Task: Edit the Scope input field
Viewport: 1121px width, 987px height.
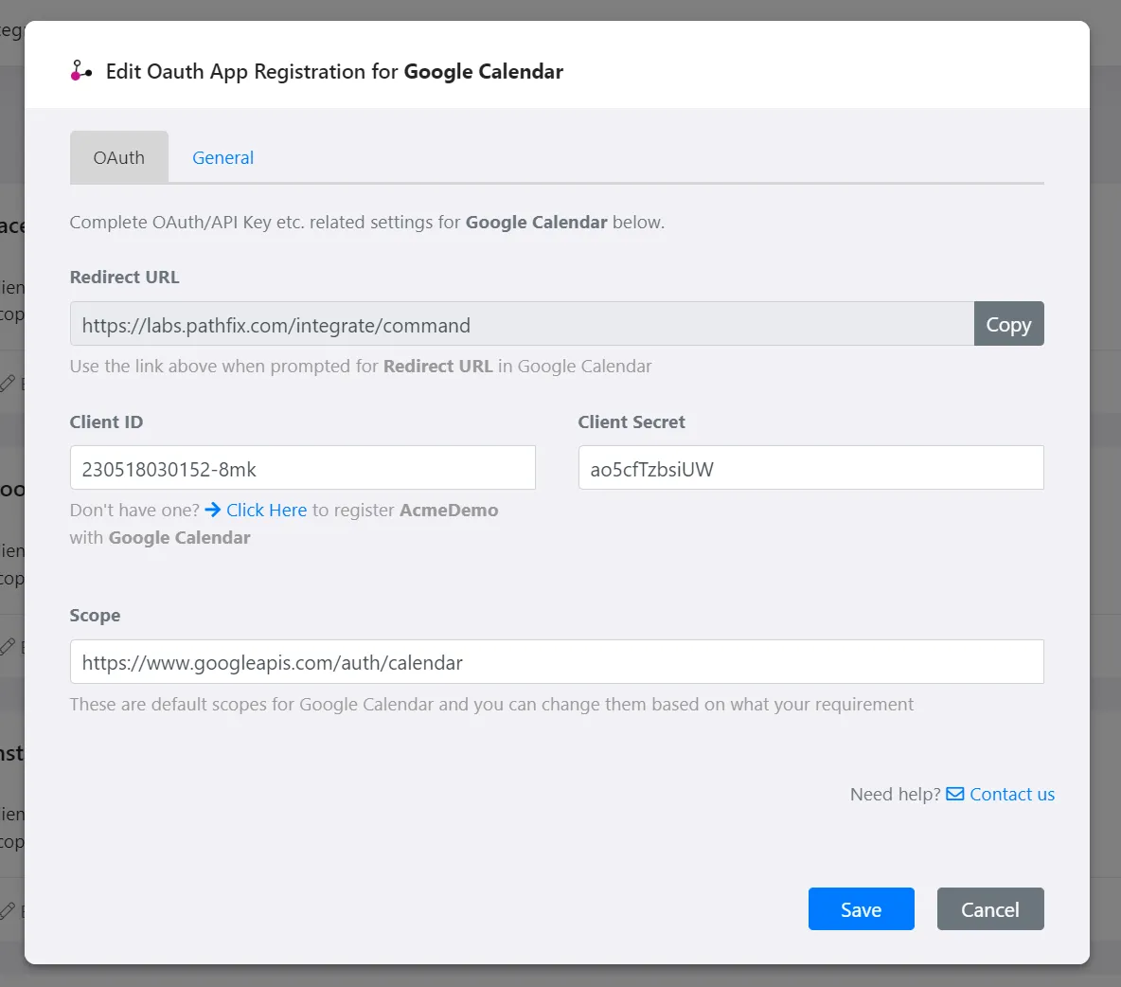Action: click(557, 661)
